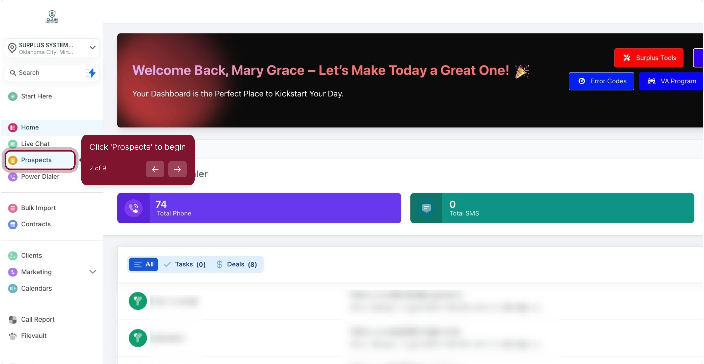Viewport: 704px width, 364px height.
Task: Open the Error Codes button
Action: (x=601, y=81)
